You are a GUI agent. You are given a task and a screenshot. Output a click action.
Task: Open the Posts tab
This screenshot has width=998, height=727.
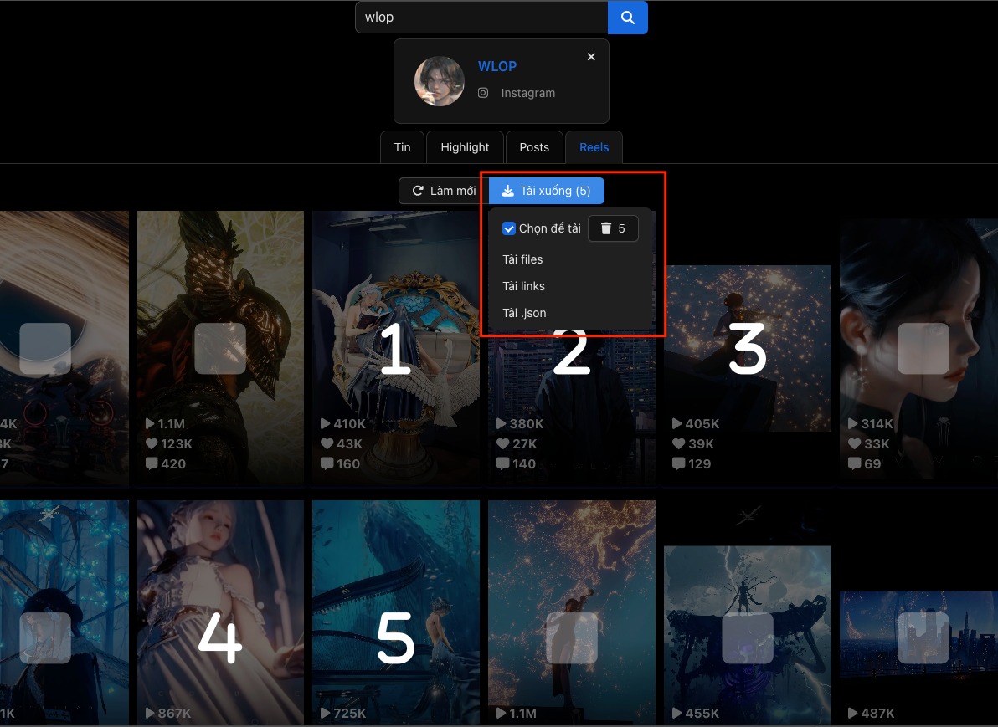pyautogui.click(x=534, y=147)
